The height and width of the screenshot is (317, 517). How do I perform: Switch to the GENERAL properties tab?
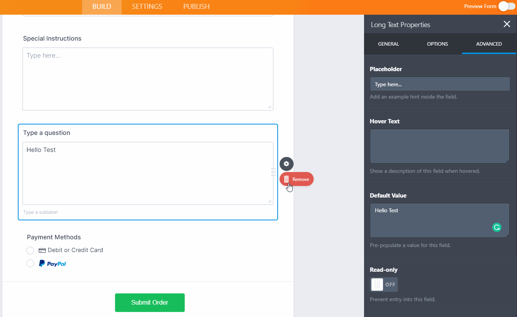coord(388,44)
